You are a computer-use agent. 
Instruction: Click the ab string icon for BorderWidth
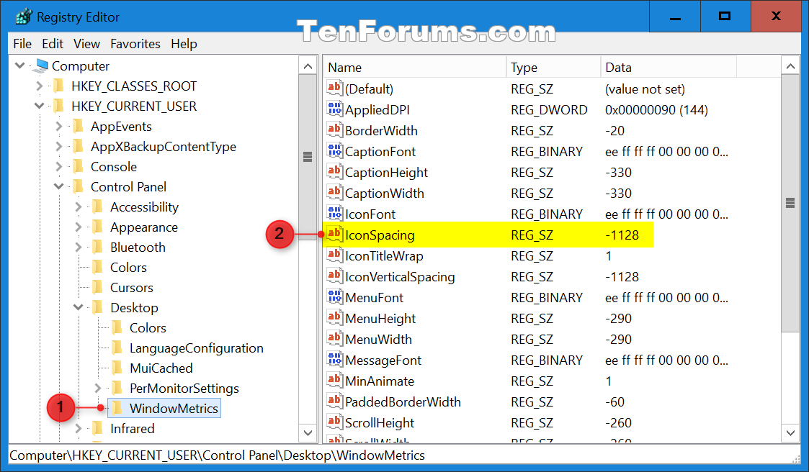[334, 130]
